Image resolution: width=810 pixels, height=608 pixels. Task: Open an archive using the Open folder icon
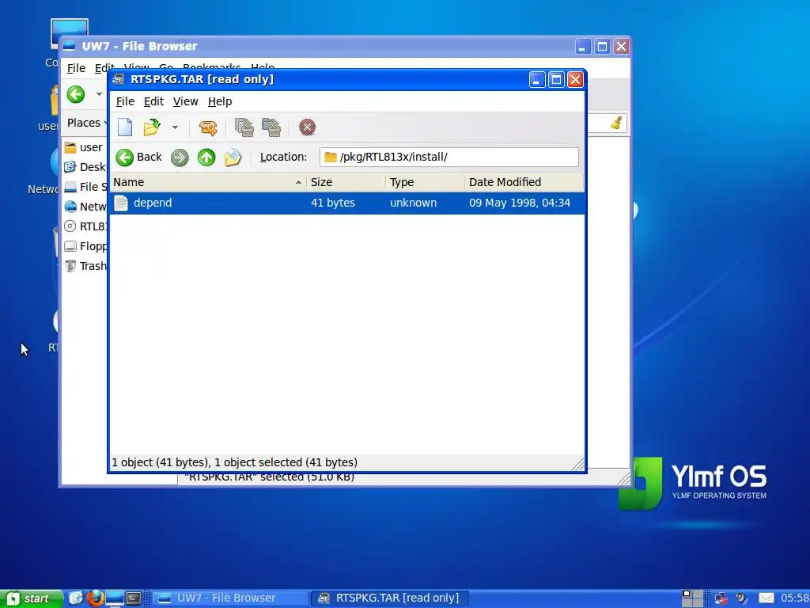point(152,127)
